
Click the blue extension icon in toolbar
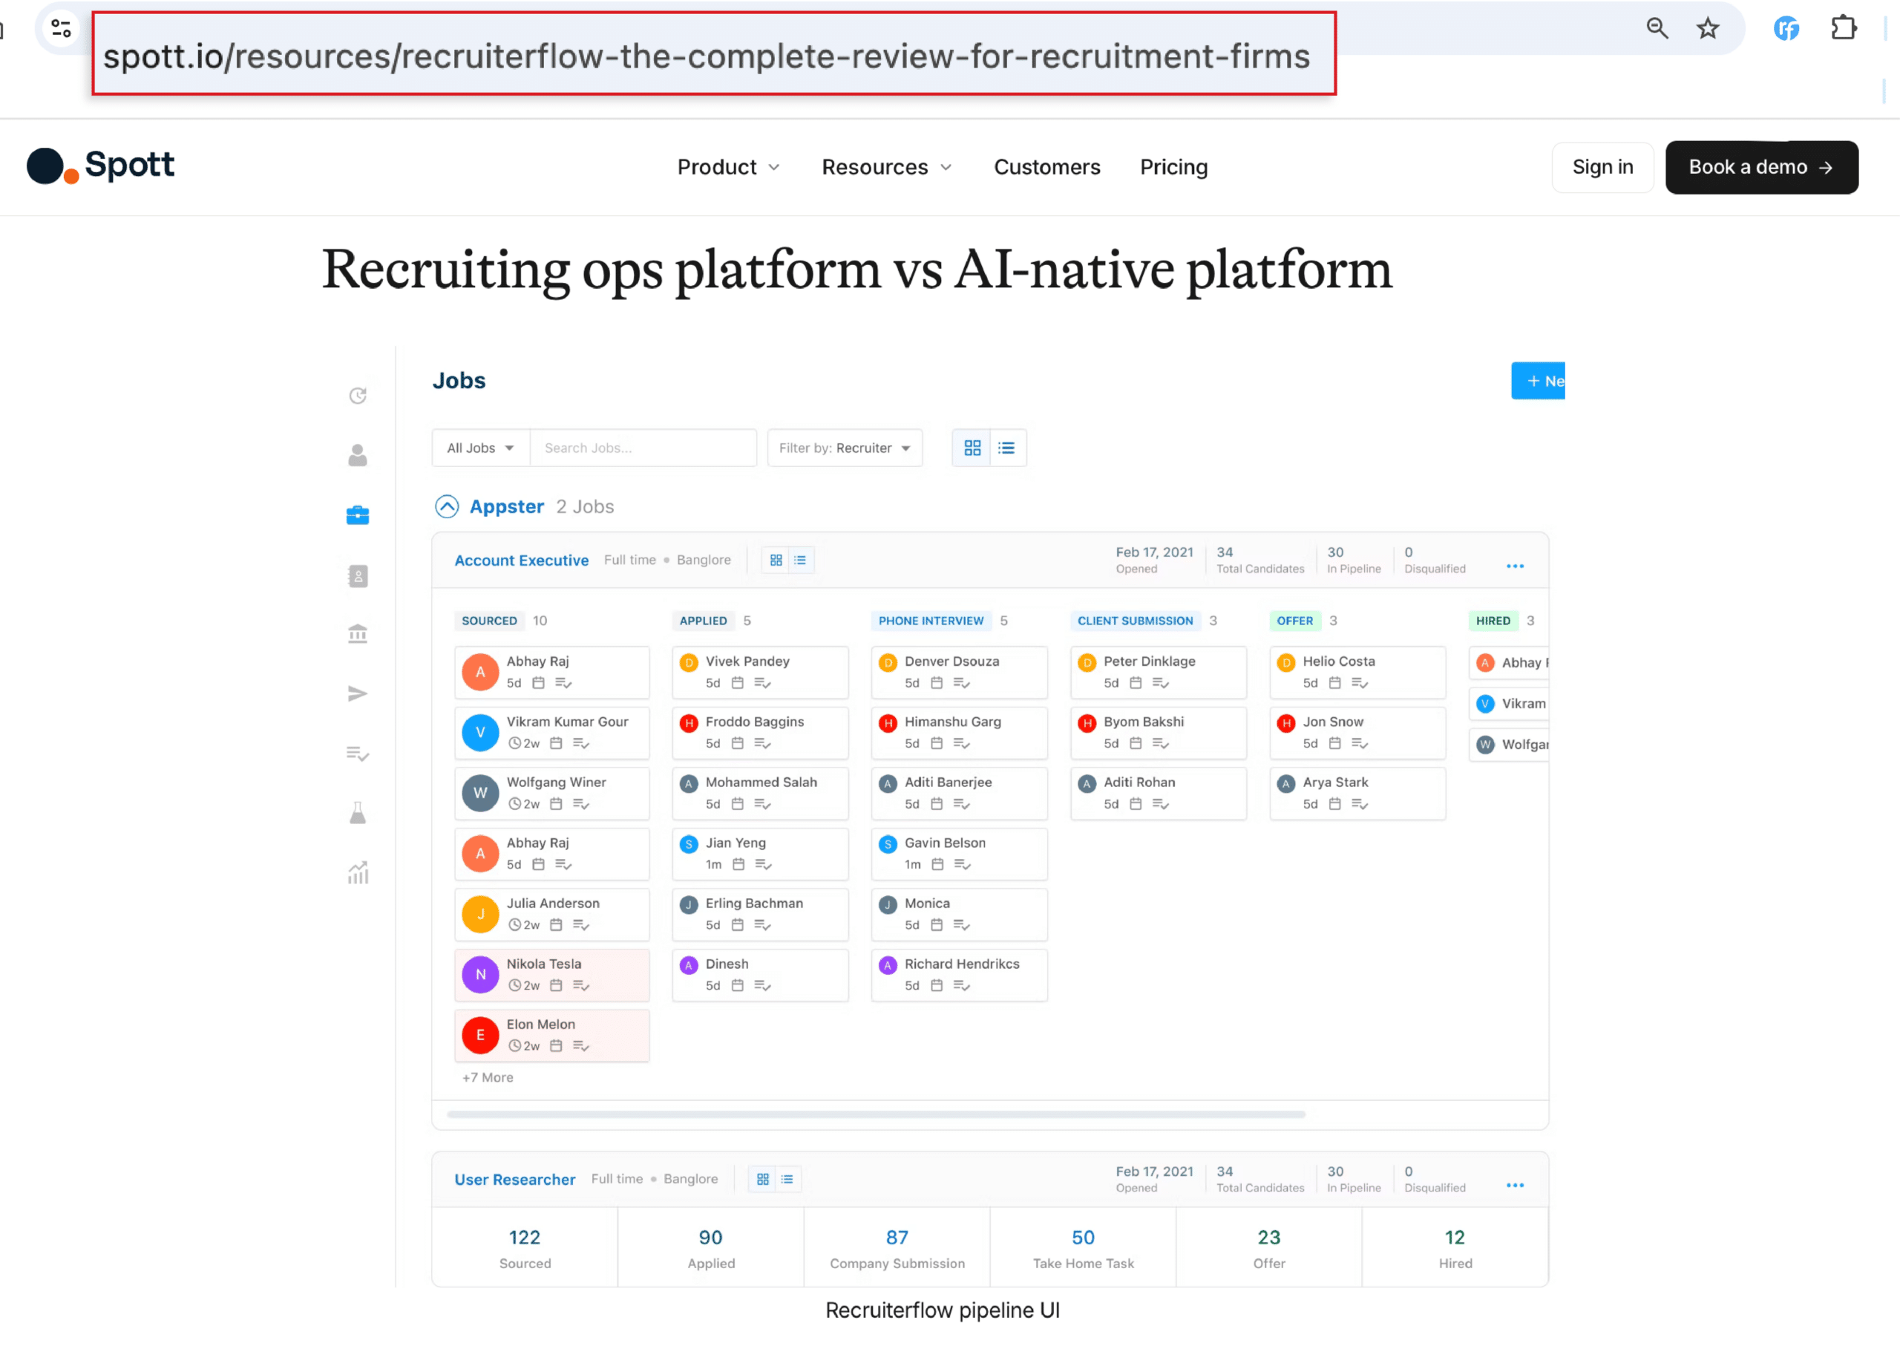(x=1786, y=28)
